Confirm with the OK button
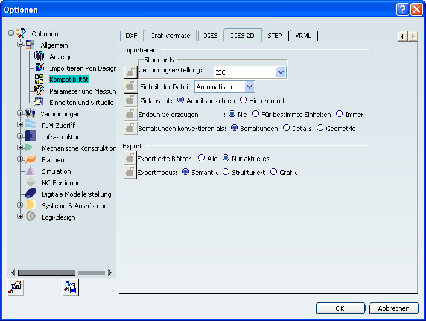Screen dimensions: 426x321 340,308
